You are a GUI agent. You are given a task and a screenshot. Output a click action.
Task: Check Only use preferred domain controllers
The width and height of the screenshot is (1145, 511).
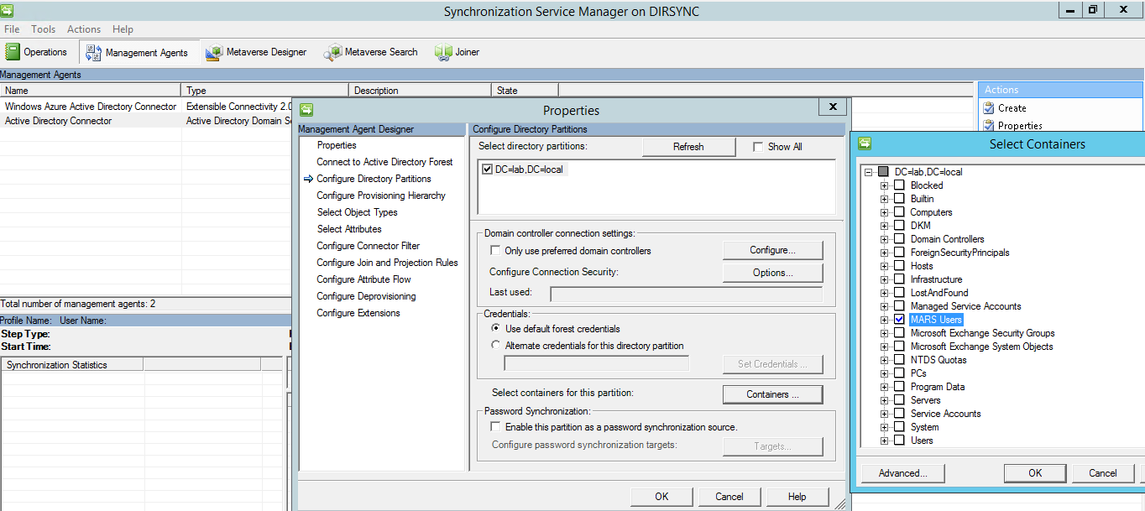coord(495,251)
